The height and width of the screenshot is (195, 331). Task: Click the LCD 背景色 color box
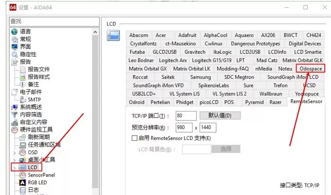tap(196, 149)
